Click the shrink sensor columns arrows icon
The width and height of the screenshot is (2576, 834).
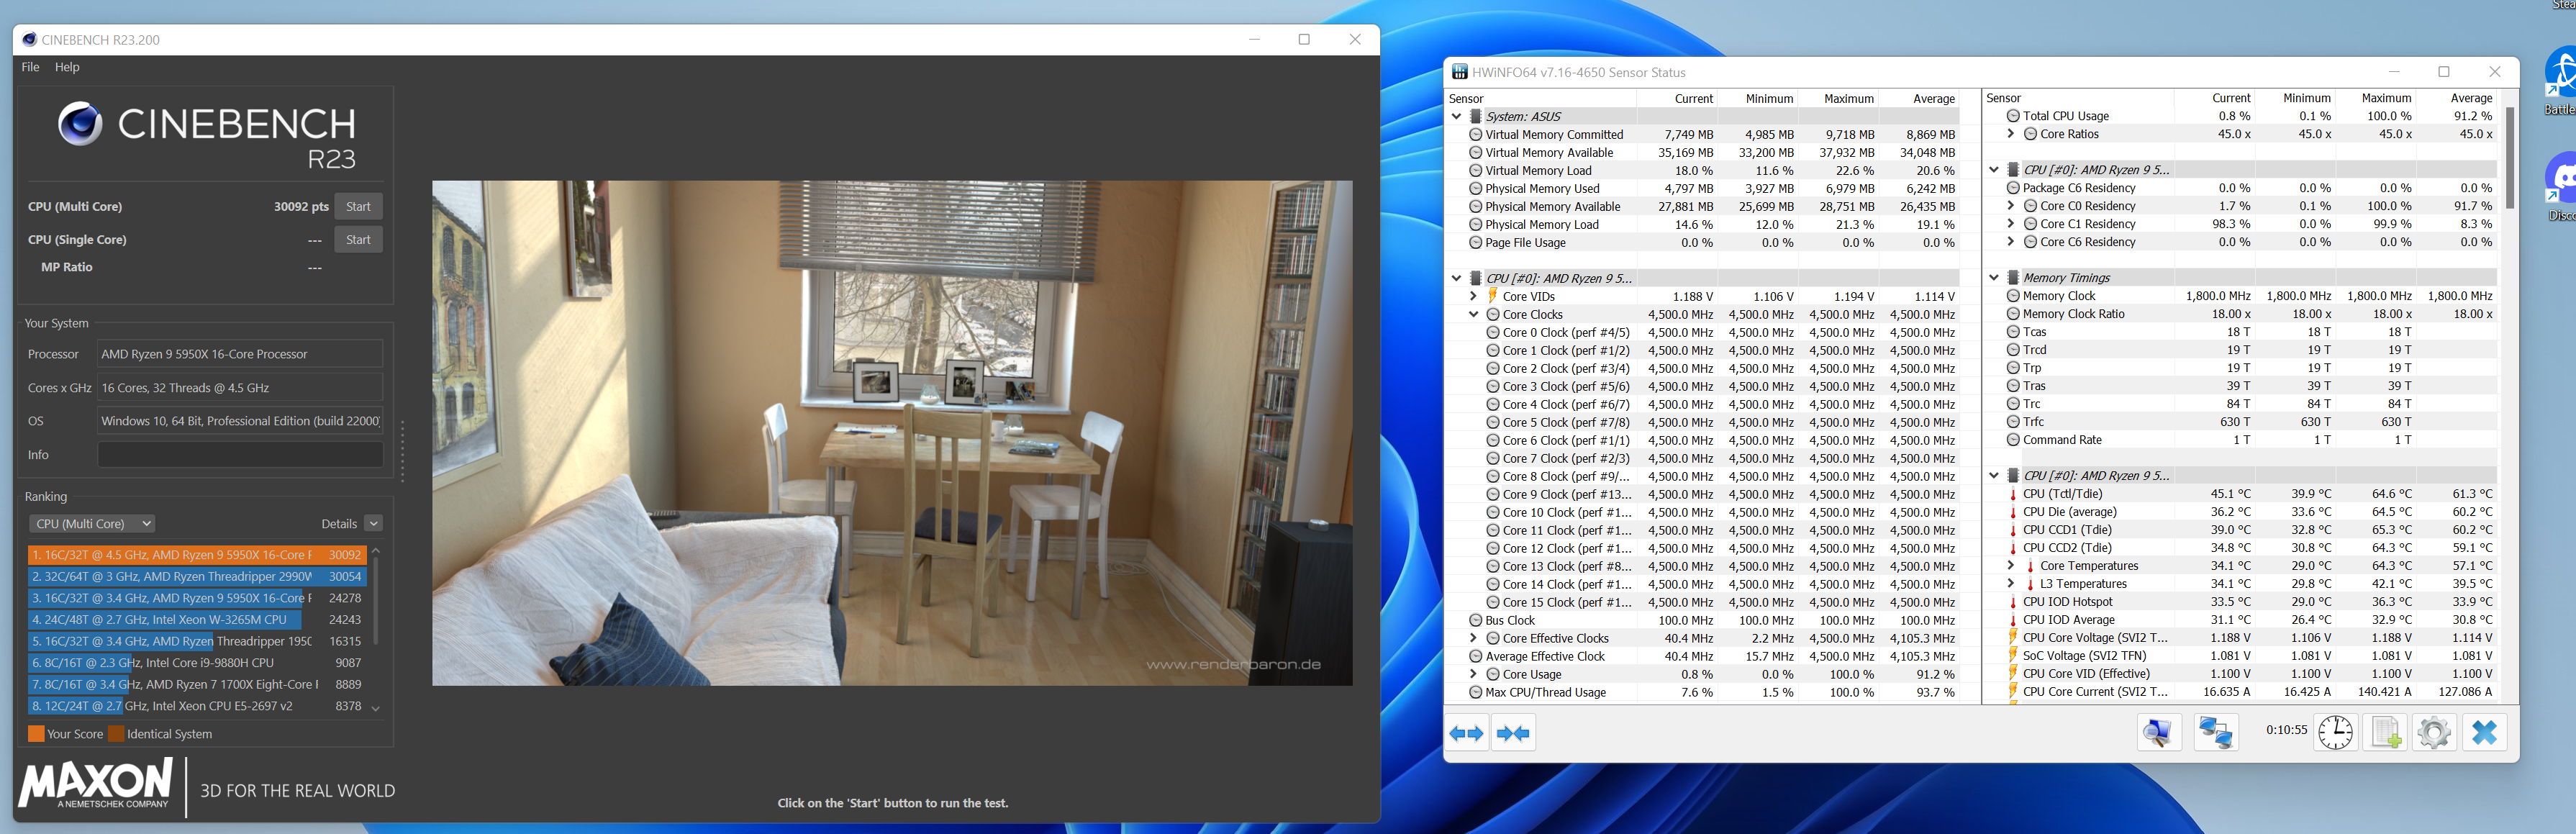pos(1513,734)
